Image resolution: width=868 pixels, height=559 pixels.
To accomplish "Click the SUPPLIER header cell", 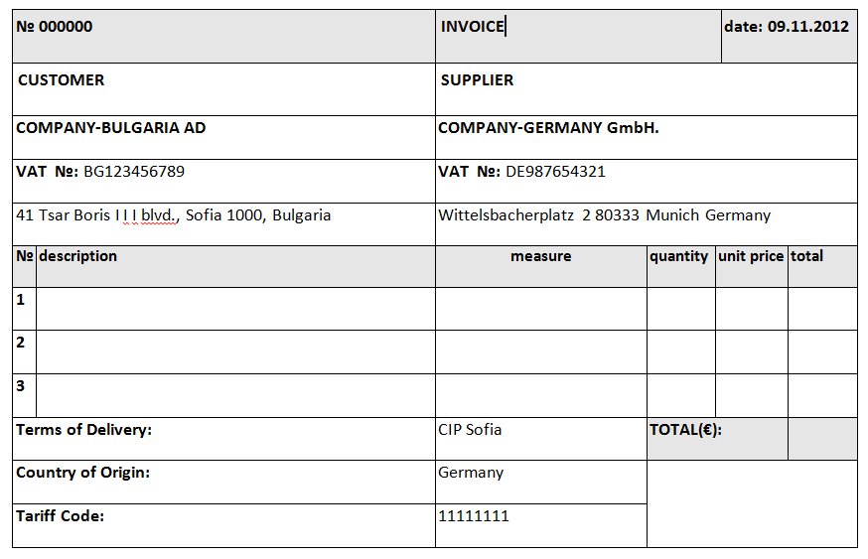I will [x=478, y=80].
